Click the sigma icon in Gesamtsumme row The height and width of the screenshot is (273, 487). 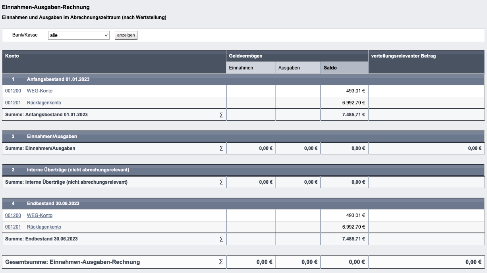coord(221,262)
